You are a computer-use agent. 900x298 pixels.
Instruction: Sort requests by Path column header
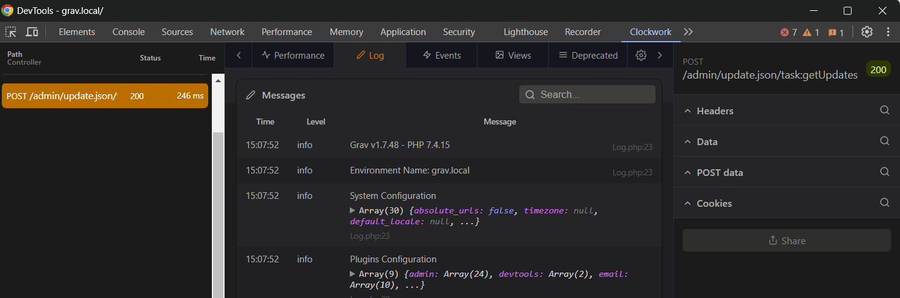click(x=15, y=54)
